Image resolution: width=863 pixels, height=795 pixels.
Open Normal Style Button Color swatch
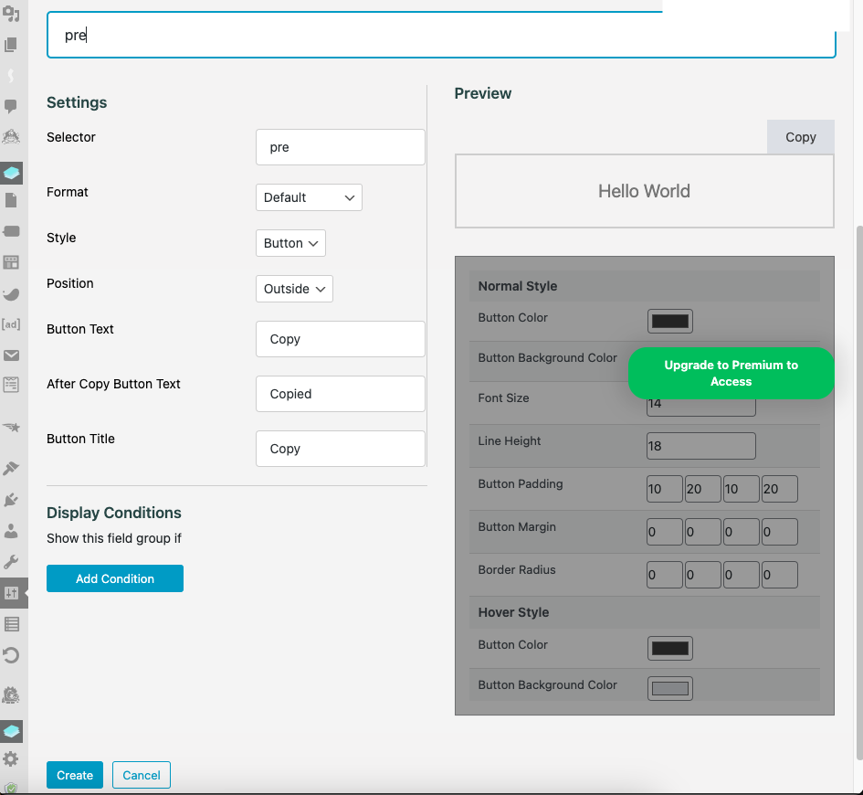(669, 321)
